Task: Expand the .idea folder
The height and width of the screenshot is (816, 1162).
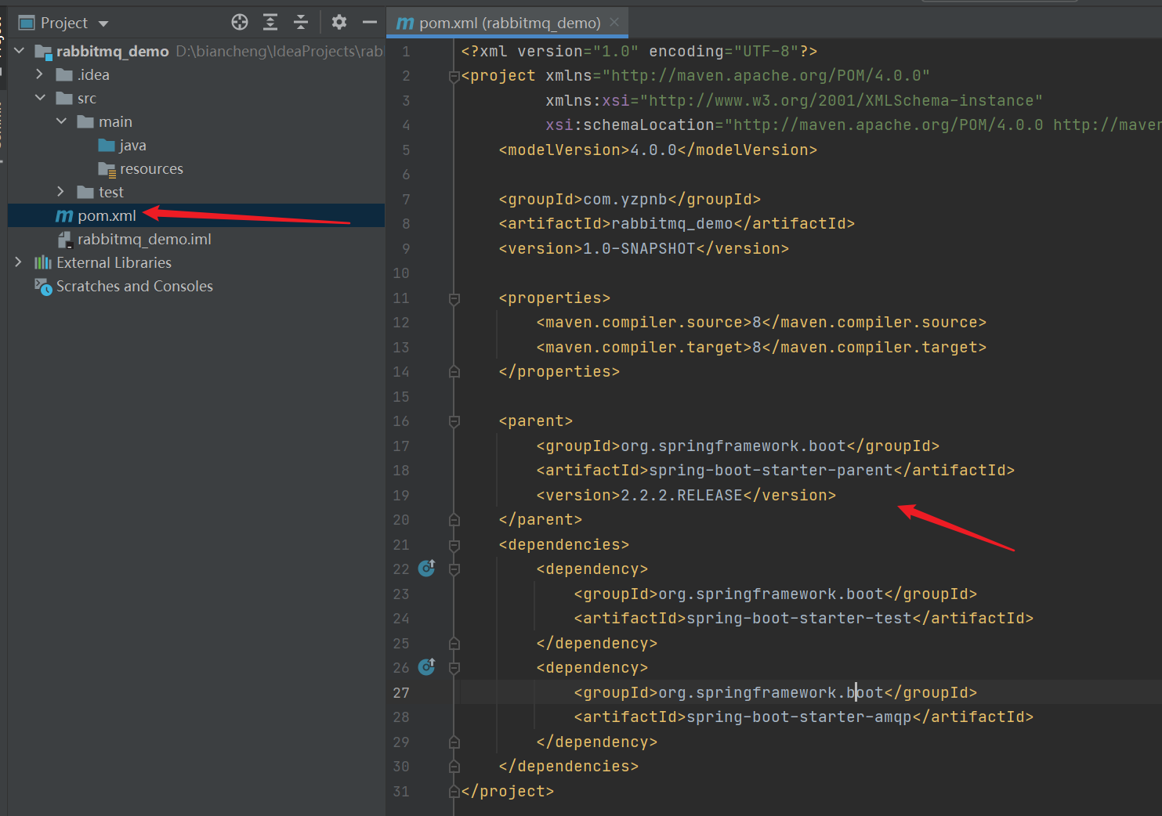Action: tap(40, 74)
